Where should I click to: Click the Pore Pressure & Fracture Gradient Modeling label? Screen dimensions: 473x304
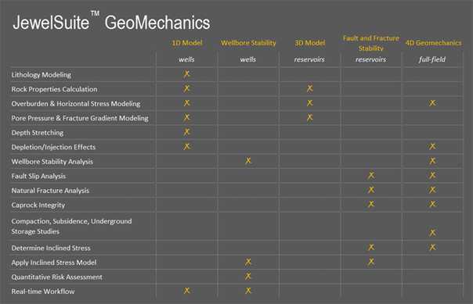click(x=80, y=118)
